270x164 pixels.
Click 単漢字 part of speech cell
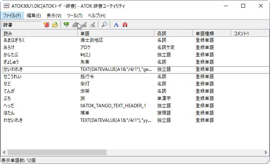164,98
